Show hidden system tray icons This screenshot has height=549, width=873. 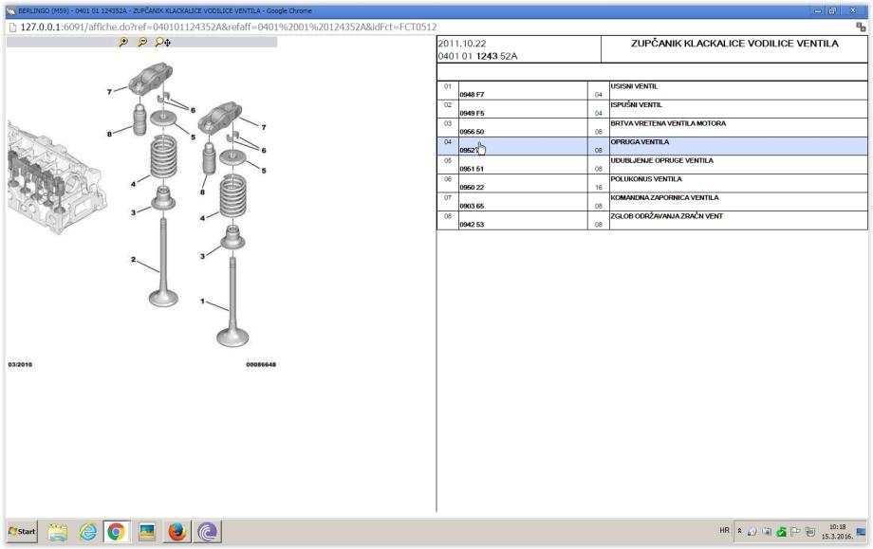coord(739,531)
